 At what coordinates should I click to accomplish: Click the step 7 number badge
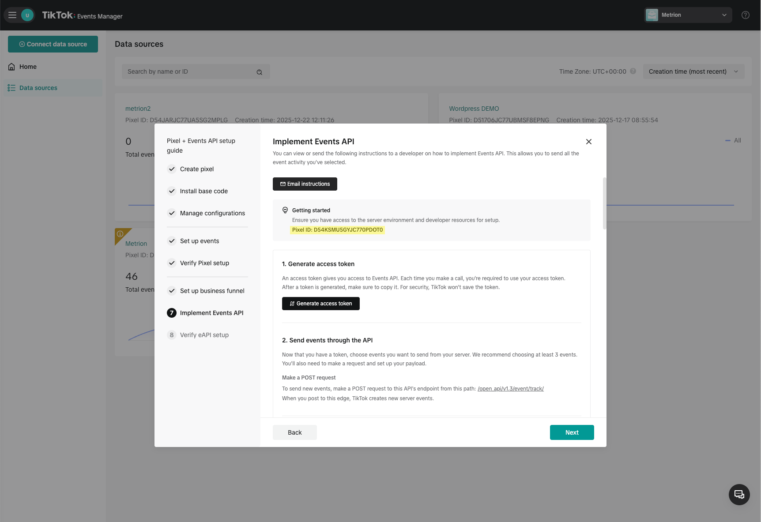coord(172,313)
